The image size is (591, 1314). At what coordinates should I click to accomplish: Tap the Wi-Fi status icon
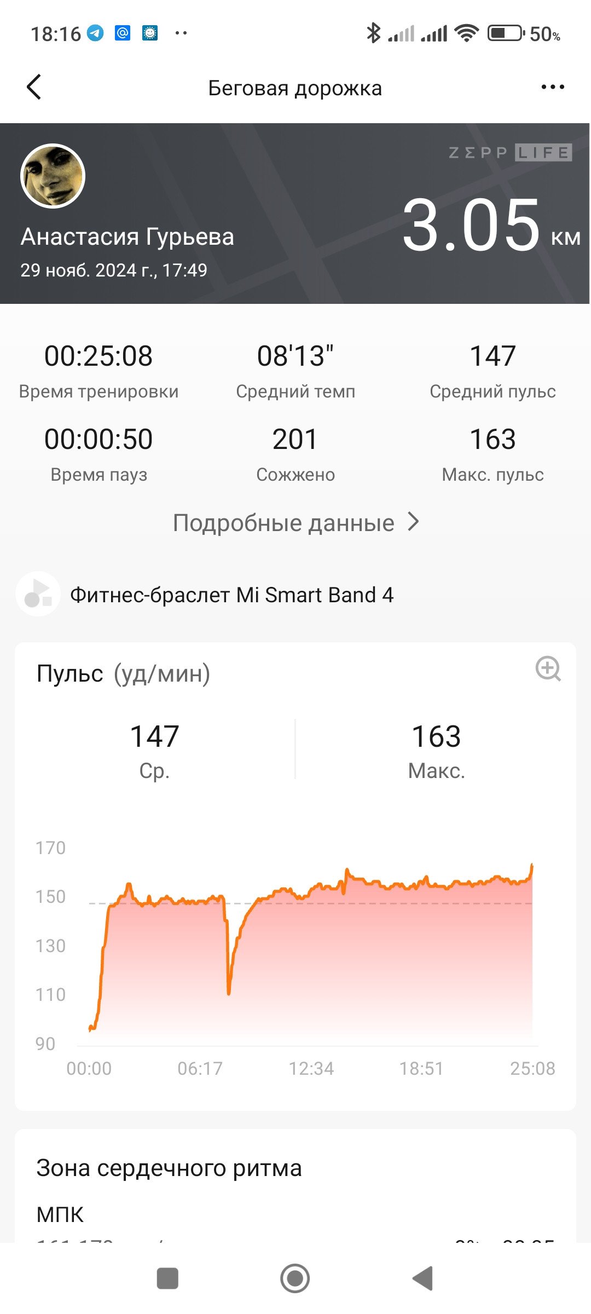467,33
